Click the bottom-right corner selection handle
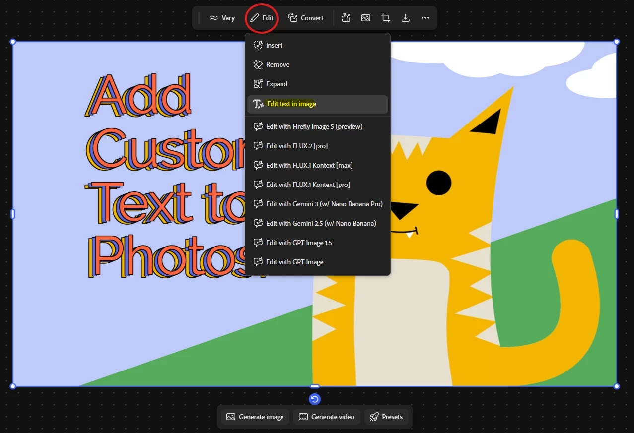Screen dimensions: 634x433 617,386
